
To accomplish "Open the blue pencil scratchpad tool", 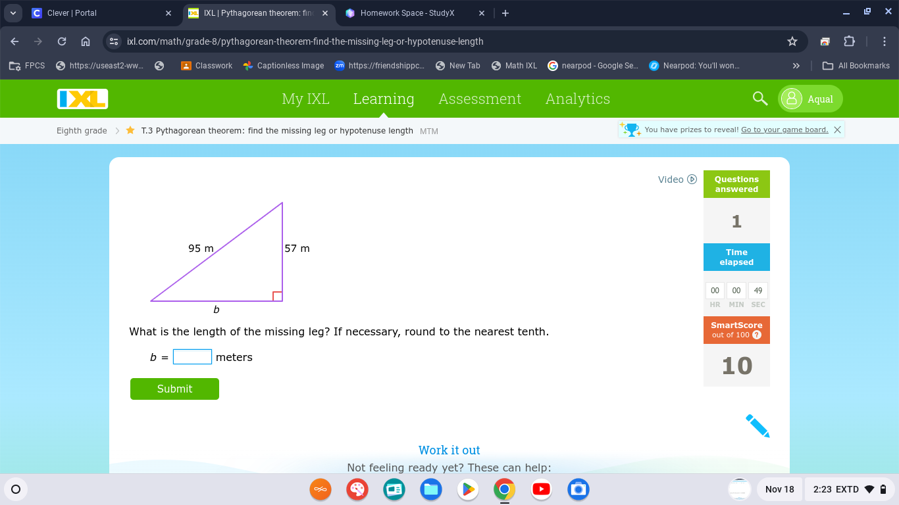I will 758,426.
